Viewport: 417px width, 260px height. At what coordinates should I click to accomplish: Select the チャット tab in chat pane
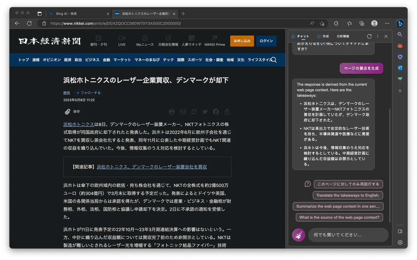coord(301,36)
